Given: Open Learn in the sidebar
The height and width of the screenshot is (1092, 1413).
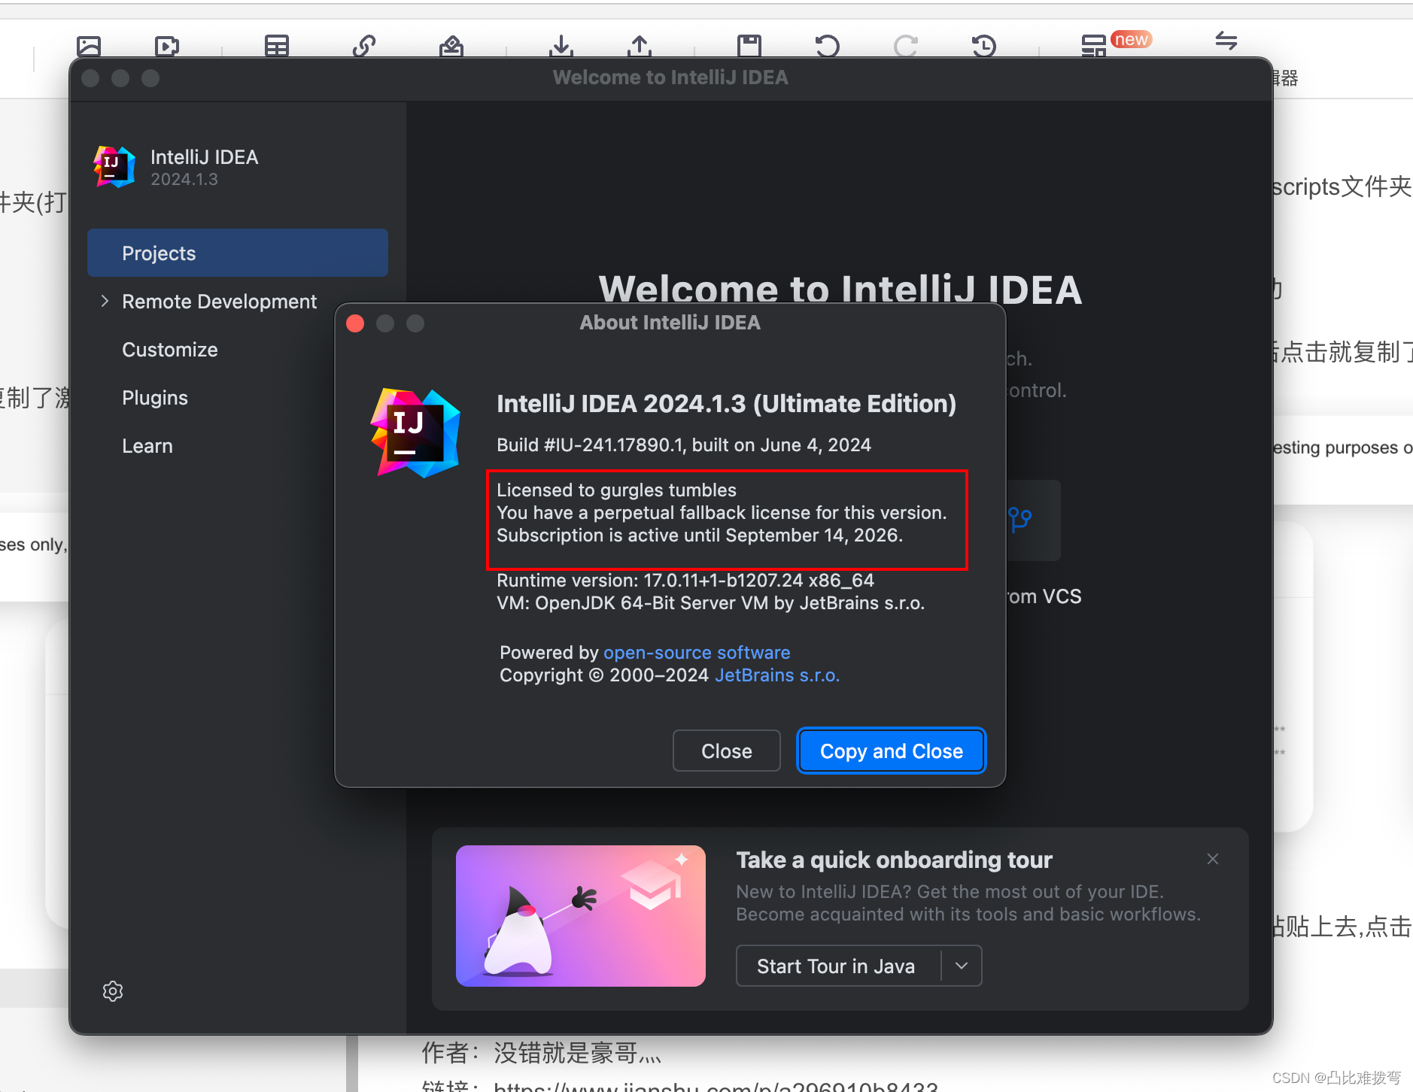Looking at the screenshot, I should pyautogui.click(x=147, y=446).
